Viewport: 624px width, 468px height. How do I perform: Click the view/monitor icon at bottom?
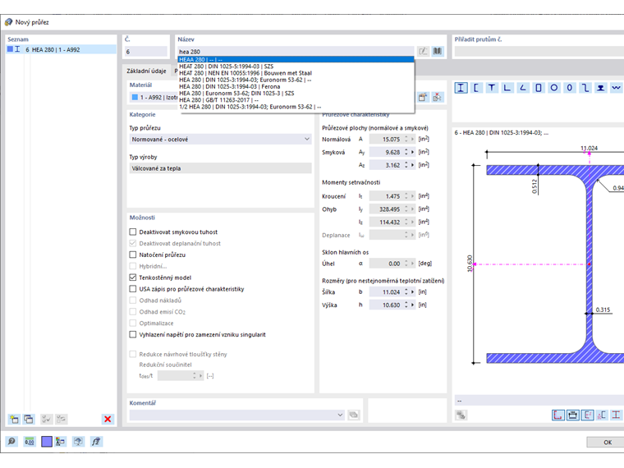tap(78, 442)
